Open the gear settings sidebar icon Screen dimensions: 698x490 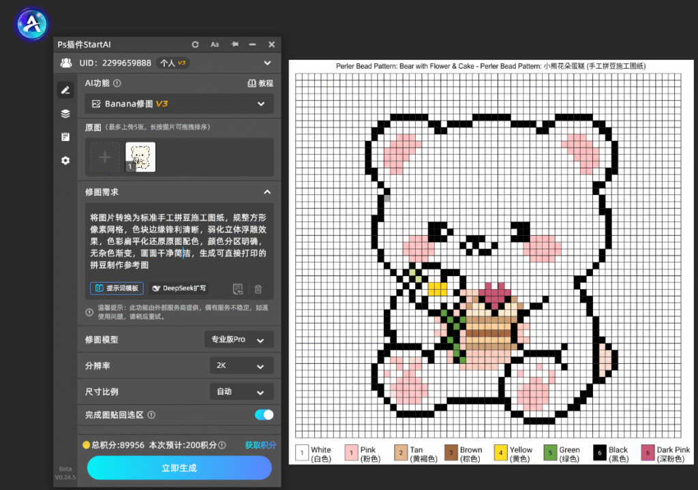point(65,160)
